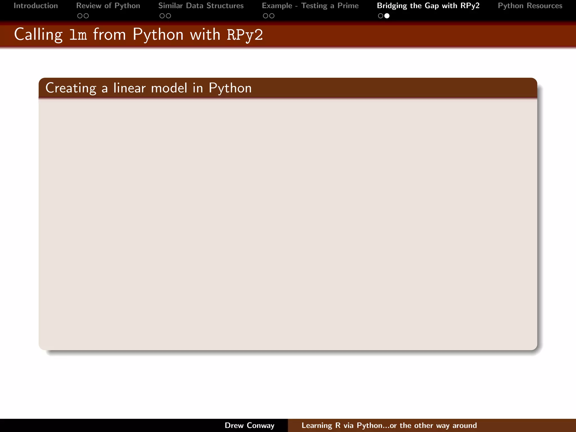
Task: Open the Review of Python section
Action: pos(108,6)
